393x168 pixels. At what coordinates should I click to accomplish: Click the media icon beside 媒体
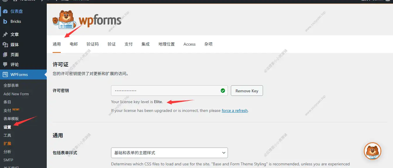pos(5,44)
